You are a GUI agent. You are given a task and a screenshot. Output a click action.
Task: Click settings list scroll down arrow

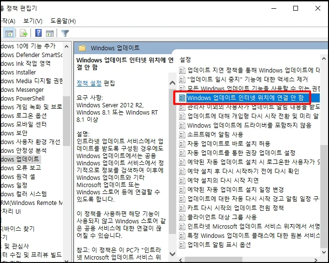[324, 252]
